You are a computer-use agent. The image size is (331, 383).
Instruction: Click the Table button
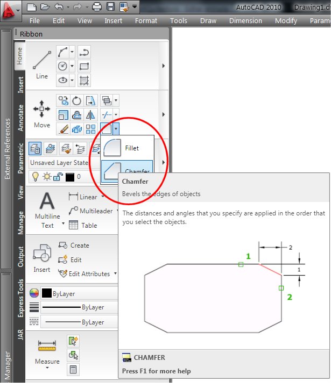tap(83, 225)
